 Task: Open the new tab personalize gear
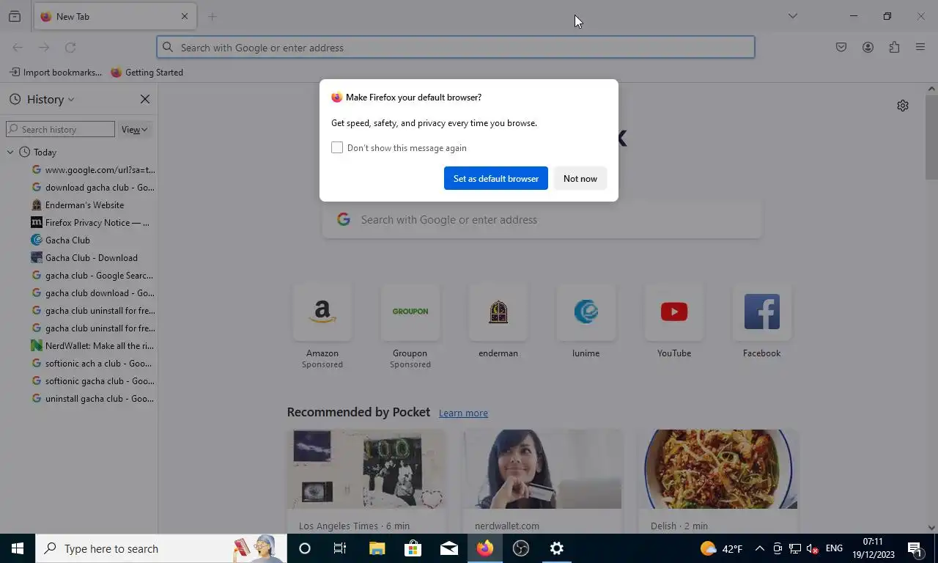(903, 106)
